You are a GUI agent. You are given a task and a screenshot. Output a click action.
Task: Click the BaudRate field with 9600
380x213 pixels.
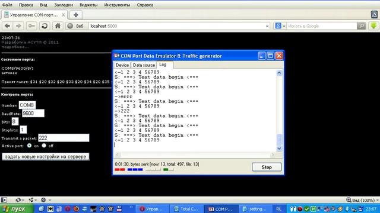coord(33,113)
